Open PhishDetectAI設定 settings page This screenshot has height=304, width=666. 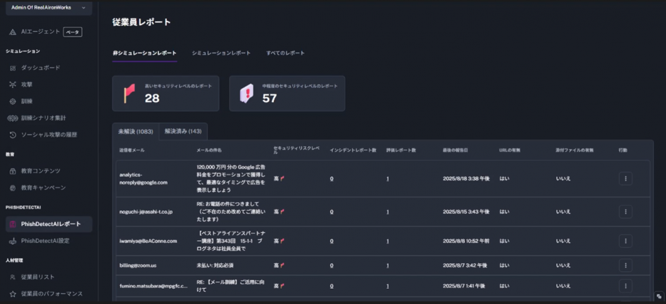point(45,241)
